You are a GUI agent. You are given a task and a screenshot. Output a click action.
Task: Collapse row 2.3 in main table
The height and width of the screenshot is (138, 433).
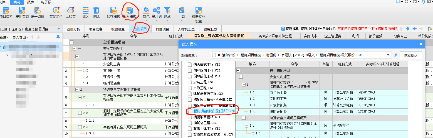point(80,127)
